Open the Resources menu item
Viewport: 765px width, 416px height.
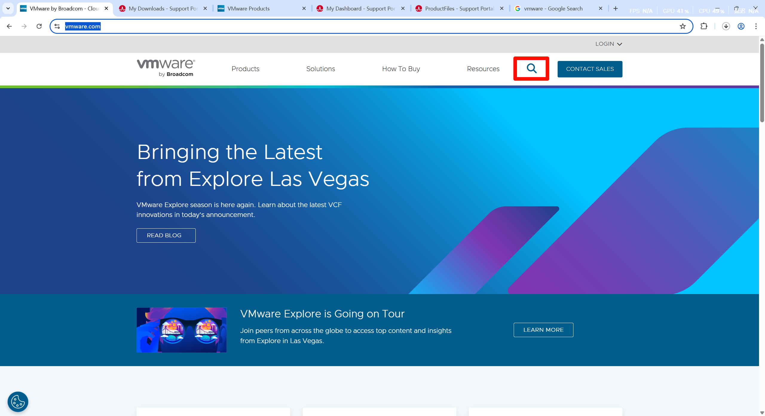(x=483, y=69)
